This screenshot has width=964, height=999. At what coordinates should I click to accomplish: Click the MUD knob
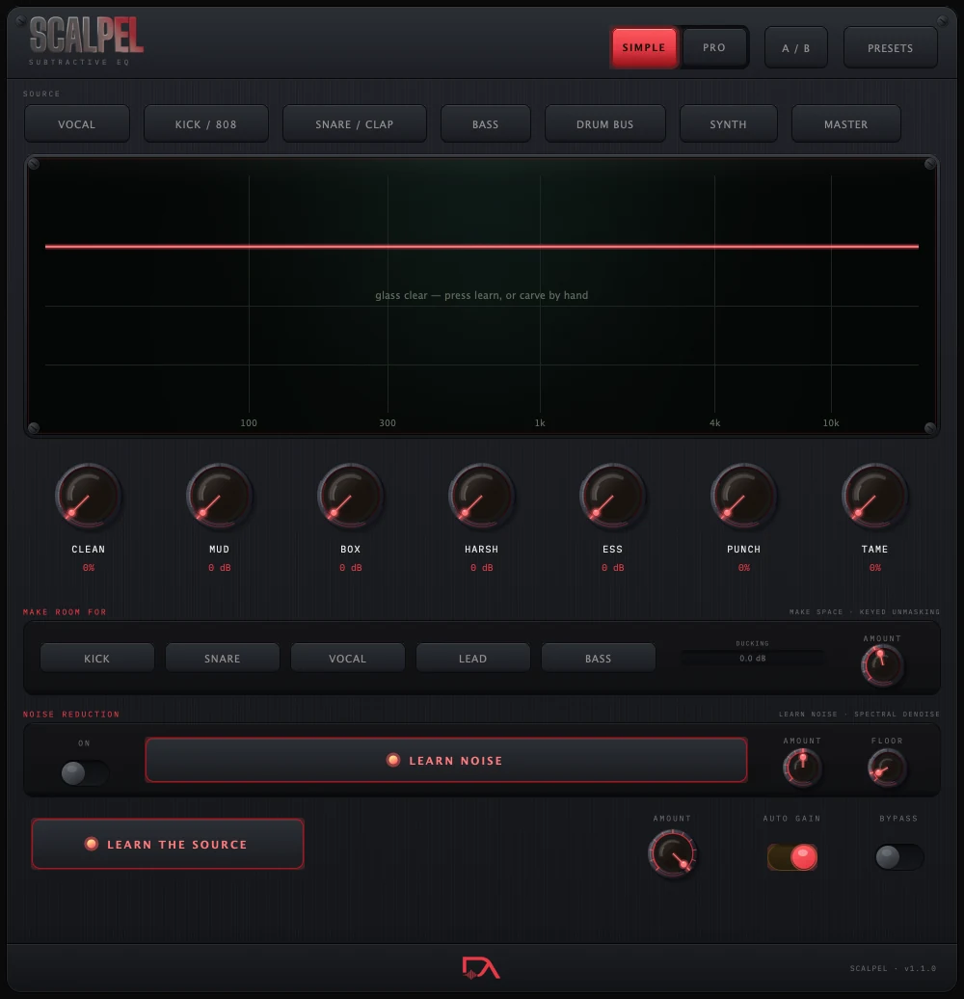pos(219,497)
